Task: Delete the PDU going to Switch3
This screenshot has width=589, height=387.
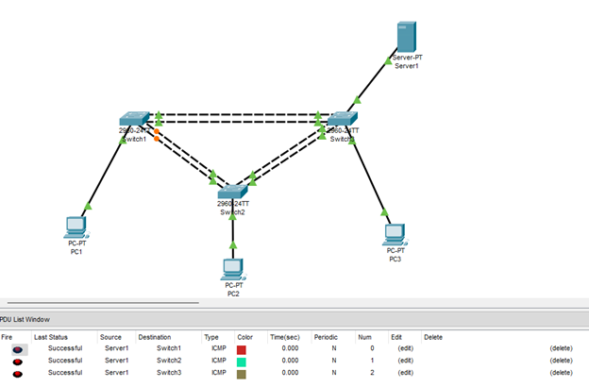Action: (561, 372)
